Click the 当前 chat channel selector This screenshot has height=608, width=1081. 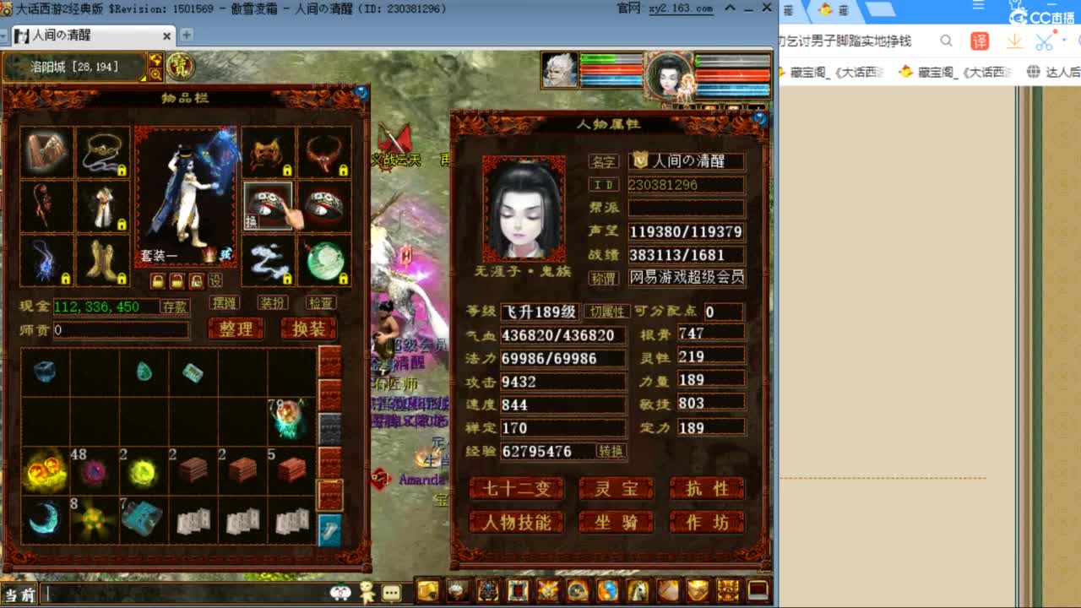click(19, 594)
